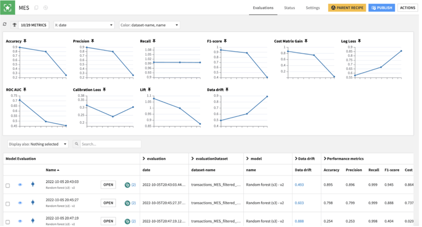Viewport: 422px width, 227px height.
Task: Click the pin icon next to Accuracy
Action: [25, 41]
